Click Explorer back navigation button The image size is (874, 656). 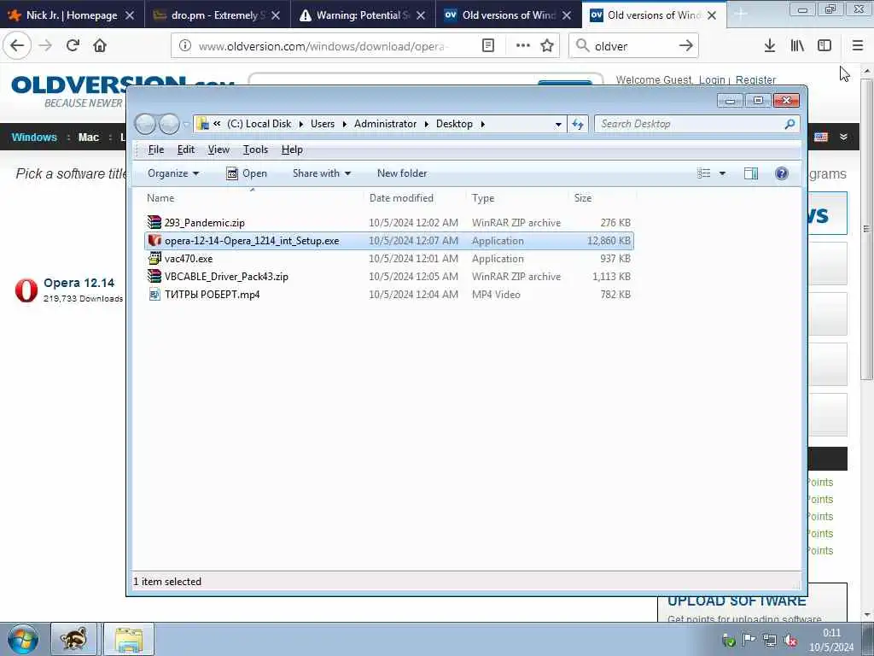pos(145,124)
